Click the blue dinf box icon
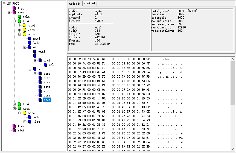This screenshot has width=236, height=153. coord(35,56)
